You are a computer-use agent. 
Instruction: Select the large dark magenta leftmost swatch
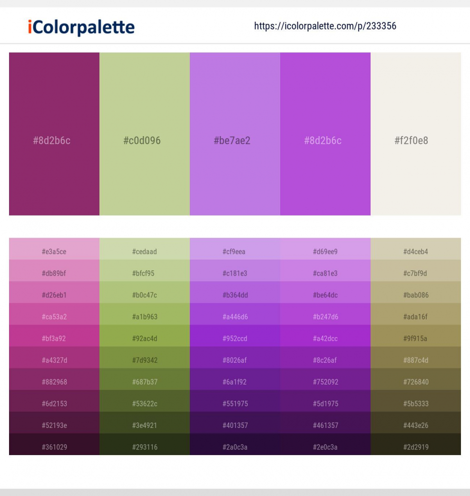tap(54, 134)
